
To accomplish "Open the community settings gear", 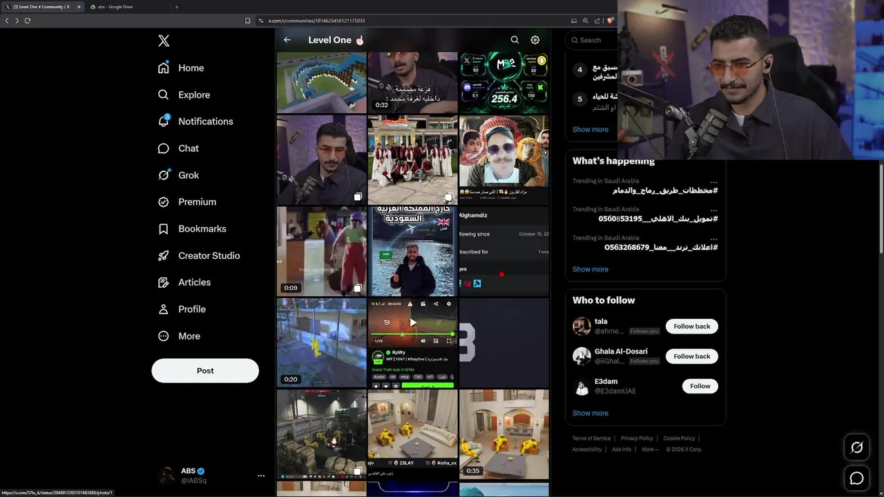I will click(x=535, y=40).
